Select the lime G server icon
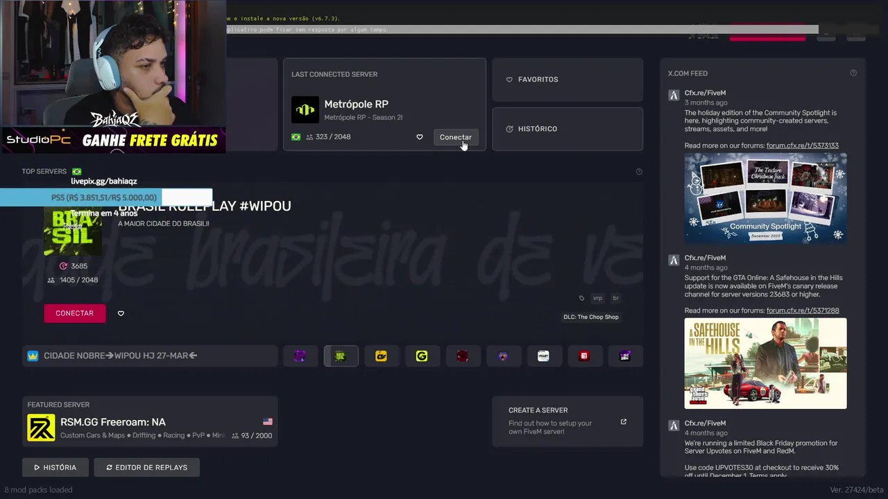 [422, 356]
